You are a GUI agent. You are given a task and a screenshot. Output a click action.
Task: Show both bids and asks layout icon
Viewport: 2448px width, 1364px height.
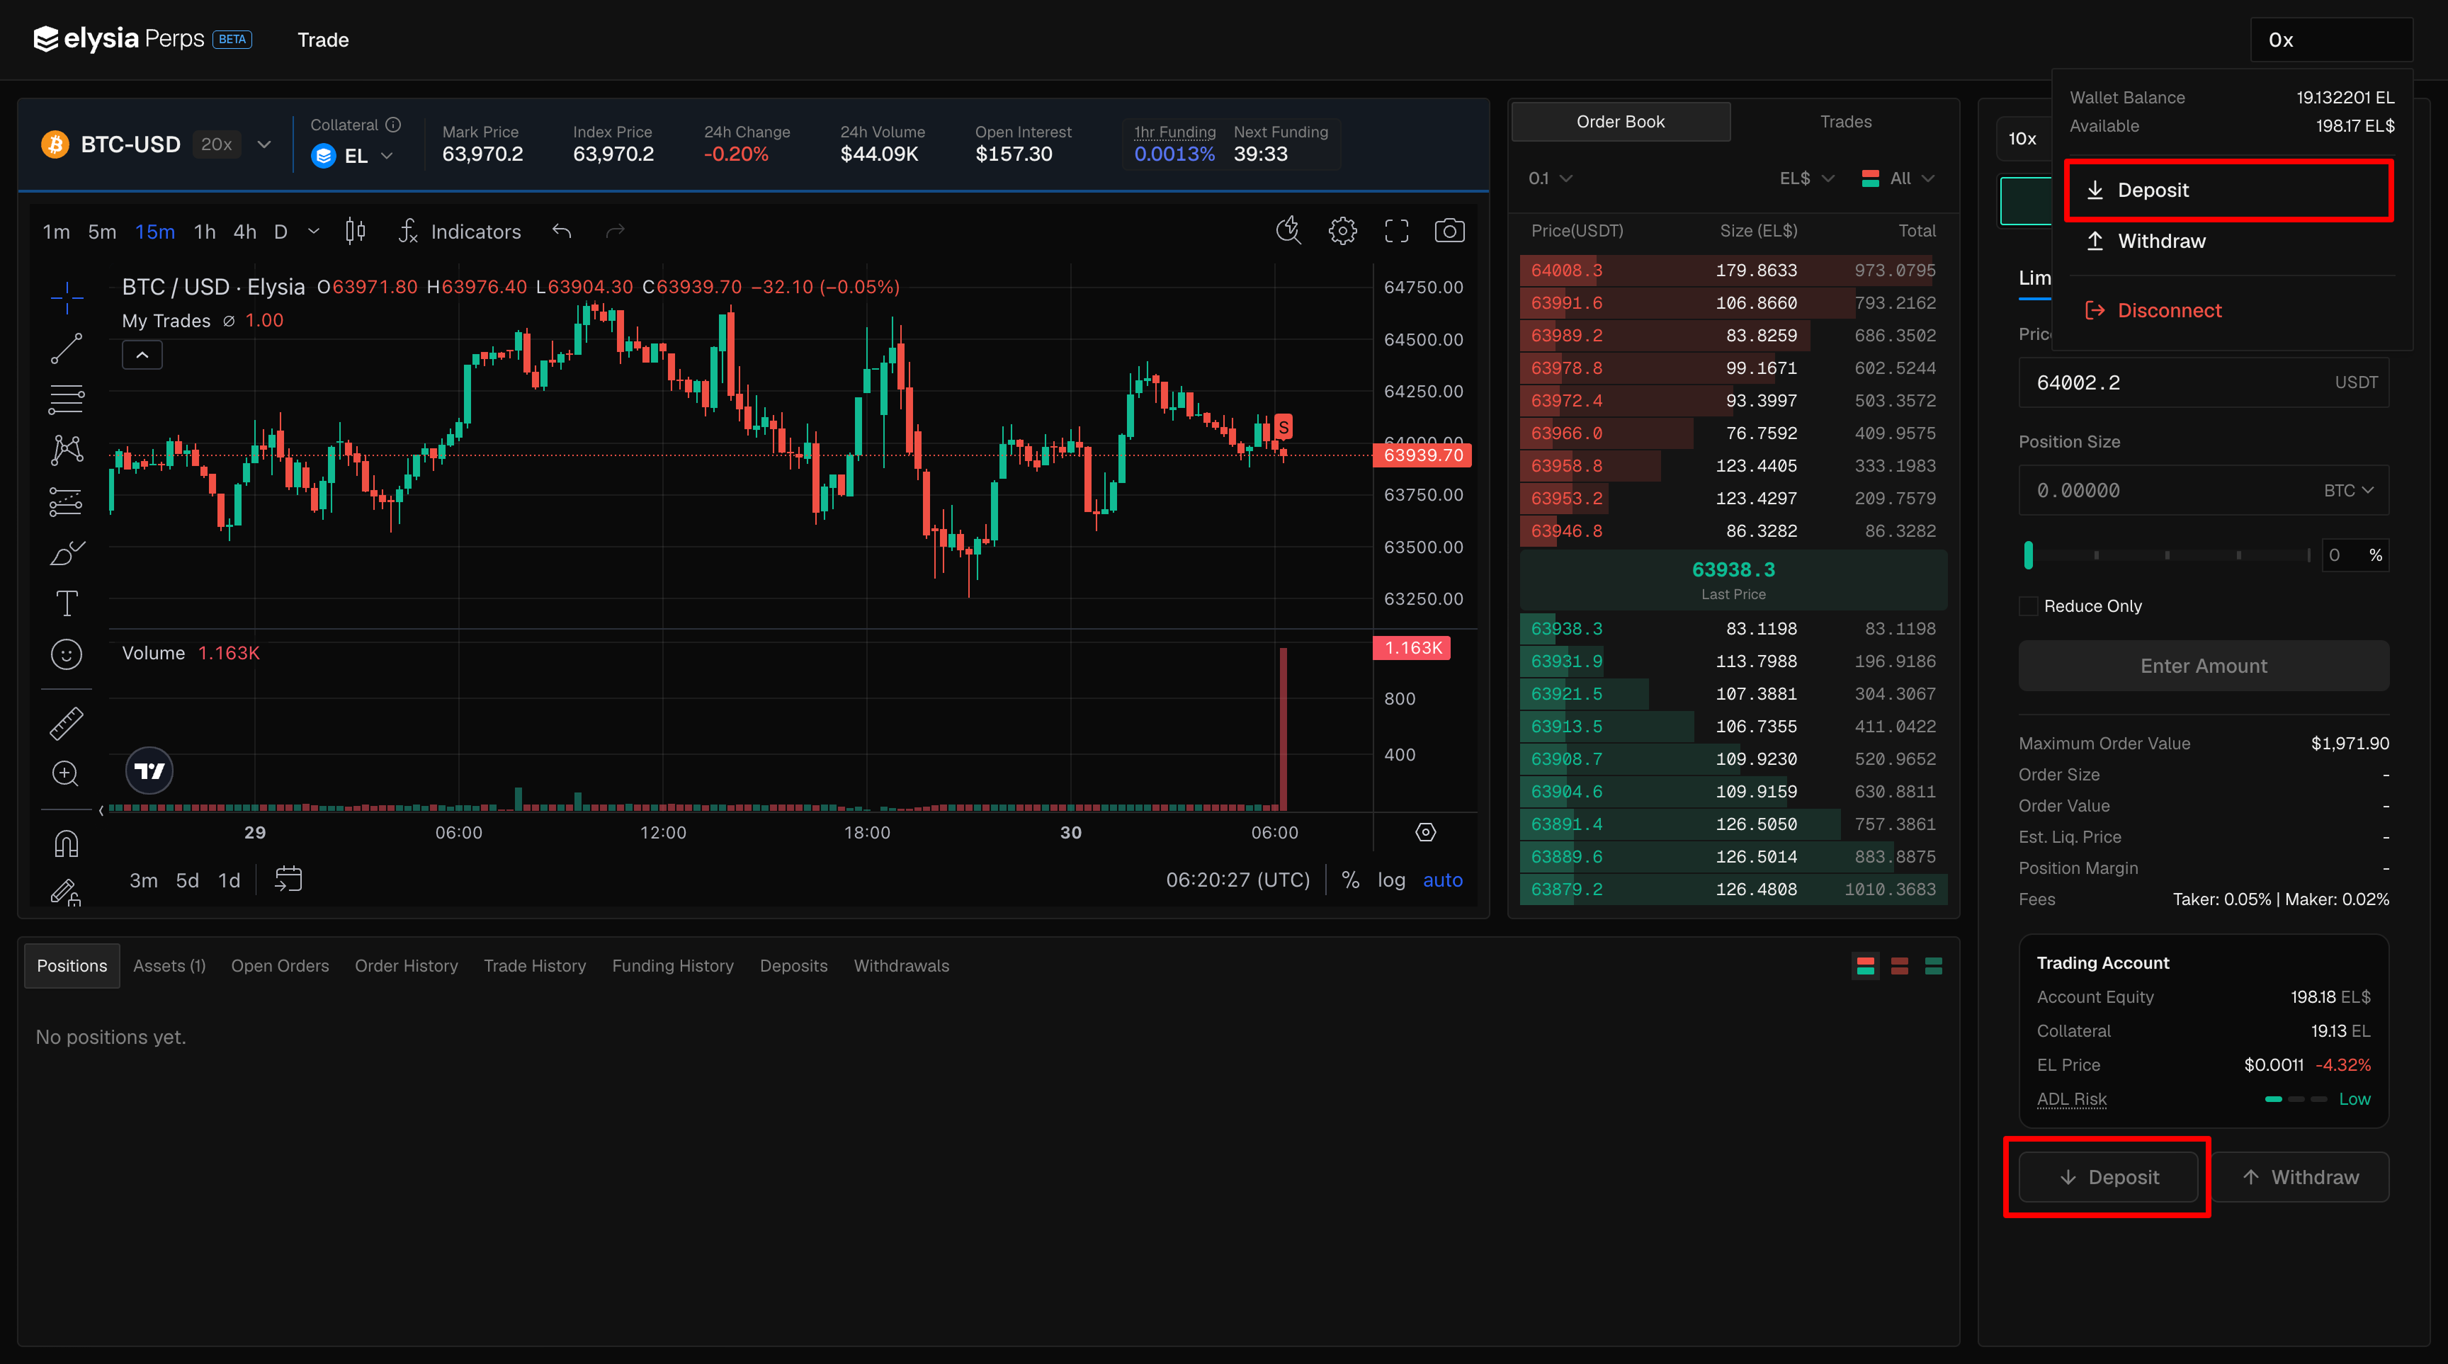tap(1866, 966)
